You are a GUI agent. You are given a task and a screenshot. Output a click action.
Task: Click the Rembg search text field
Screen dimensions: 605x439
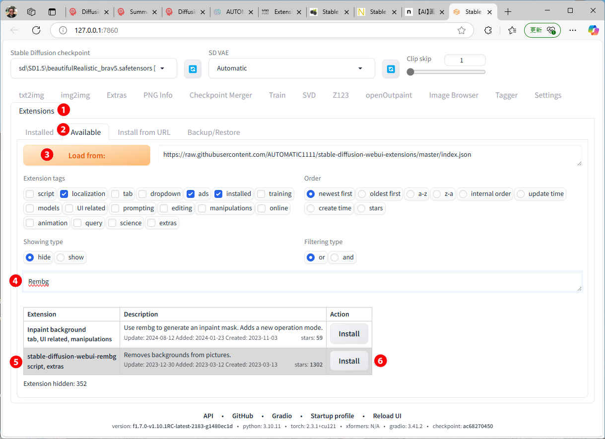tap(302, 282)
